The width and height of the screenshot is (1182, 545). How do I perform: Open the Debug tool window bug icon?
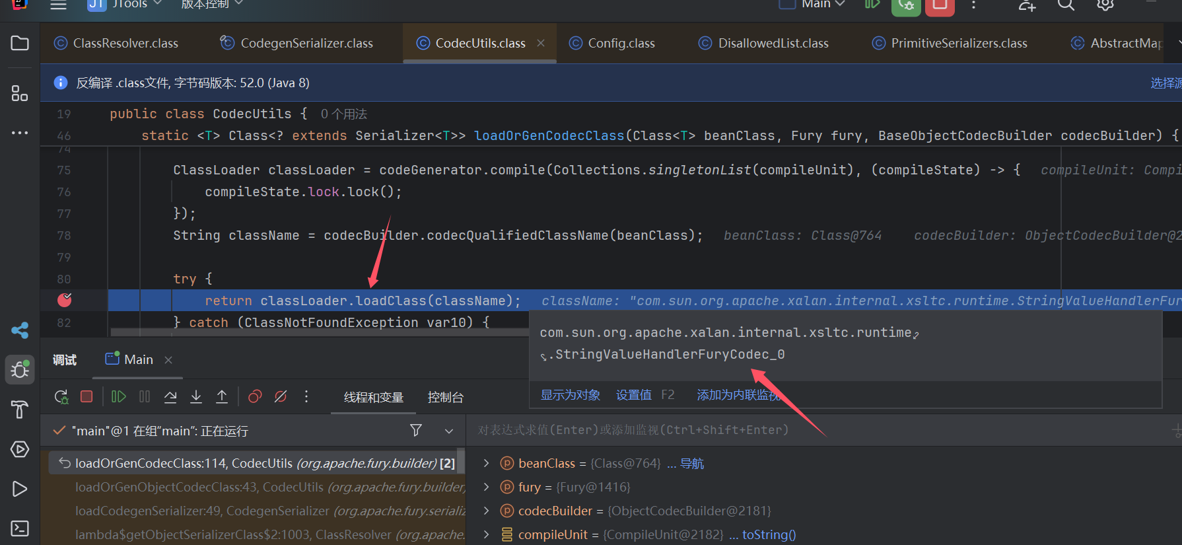[x=20, y=369]
